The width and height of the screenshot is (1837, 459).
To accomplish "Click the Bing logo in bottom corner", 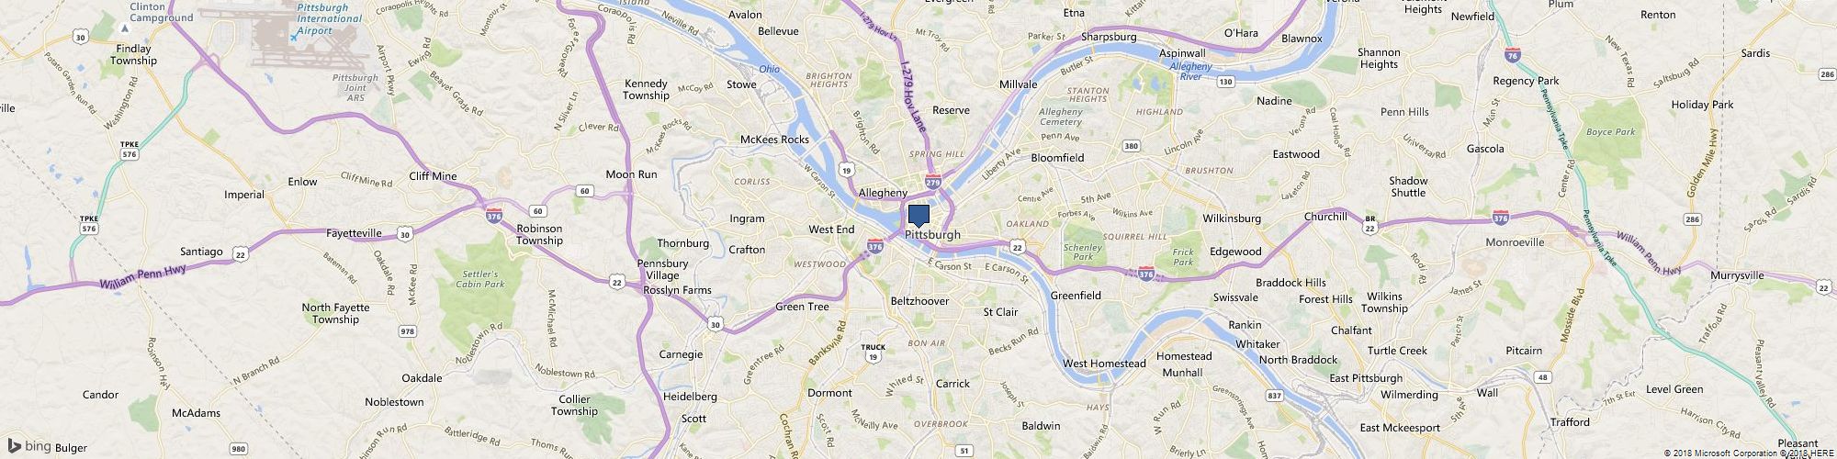I will pos(31,446).
